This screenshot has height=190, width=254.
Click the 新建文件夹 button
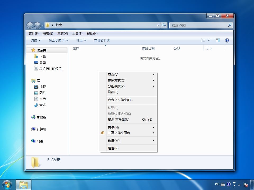(x=102, y=41)
